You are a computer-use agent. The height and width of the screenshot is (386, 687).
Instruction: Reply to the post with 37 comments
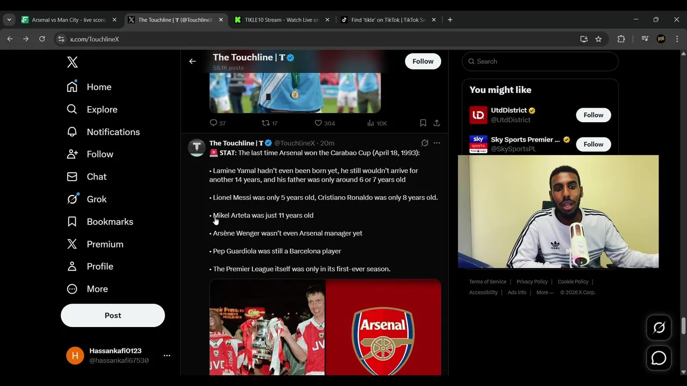click(217, 123)
